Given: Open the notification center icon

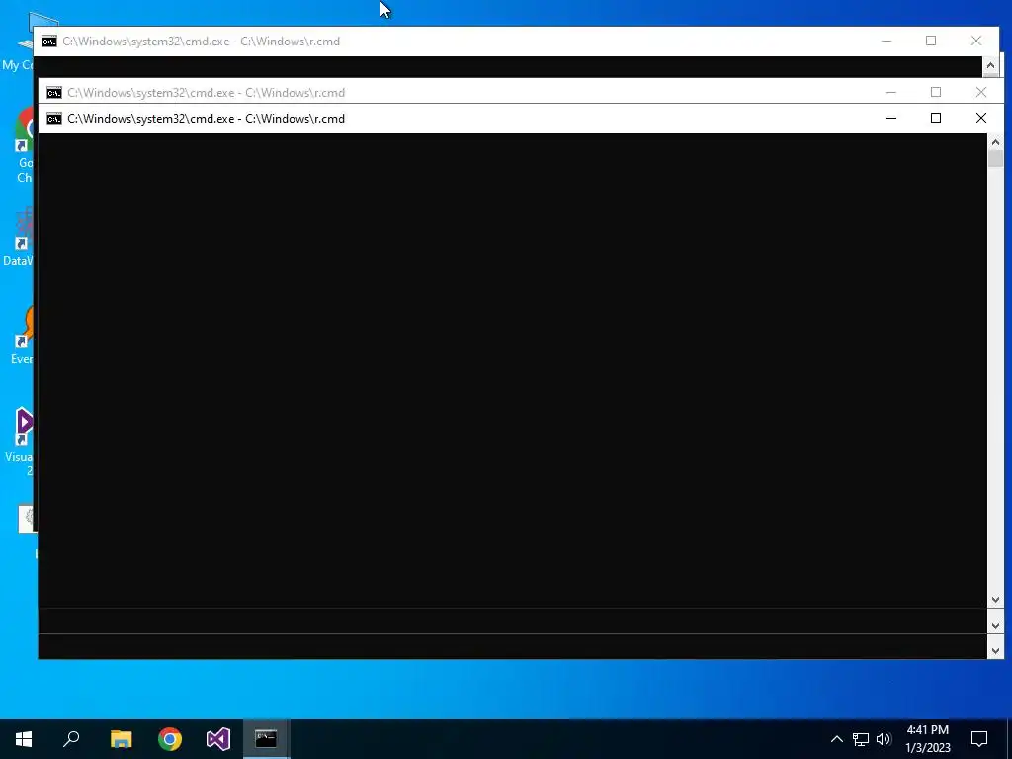Looking at the screenshot, I should point(979,739).
